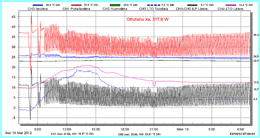Click the 45 y-axis label
260x138 pixels.
14,17
